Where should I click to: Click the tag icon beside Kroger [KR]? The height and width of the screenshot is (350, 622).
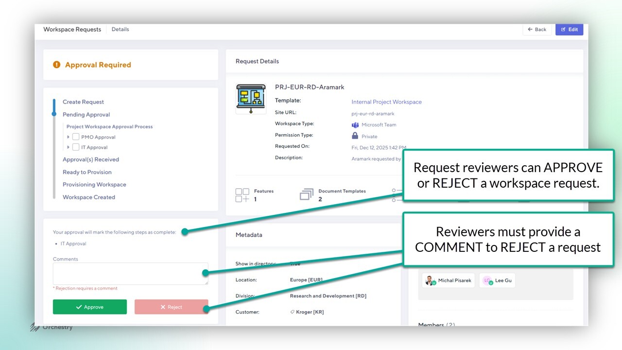coord(292,312)
